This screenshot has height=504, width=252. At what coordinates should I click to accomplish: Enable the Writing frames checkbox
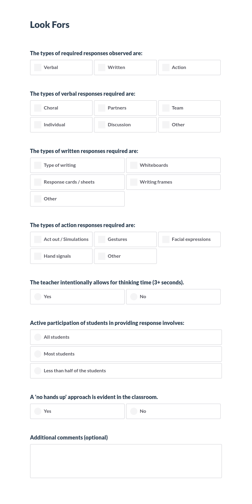[133, 182]
